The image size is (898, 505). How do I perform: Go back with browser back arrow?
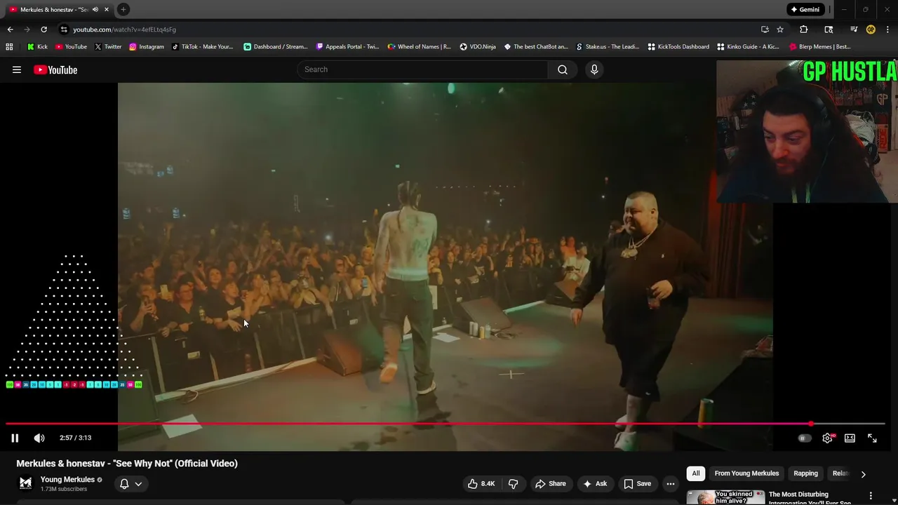pyautogui.click(x=10, y=29)
